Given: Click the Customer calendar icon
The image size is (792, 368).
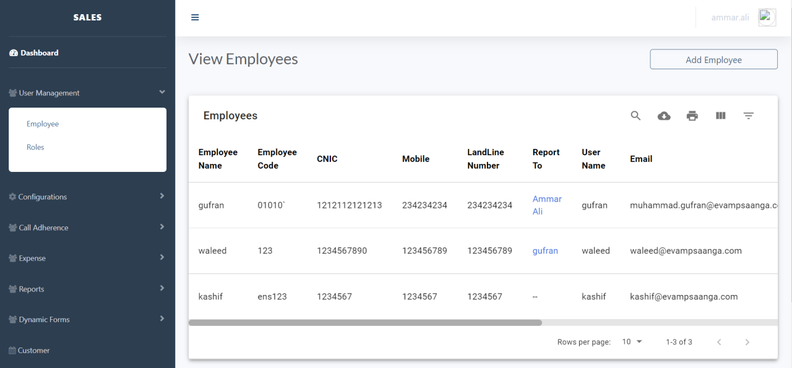Looking at the screenshot, I should 11,350.
